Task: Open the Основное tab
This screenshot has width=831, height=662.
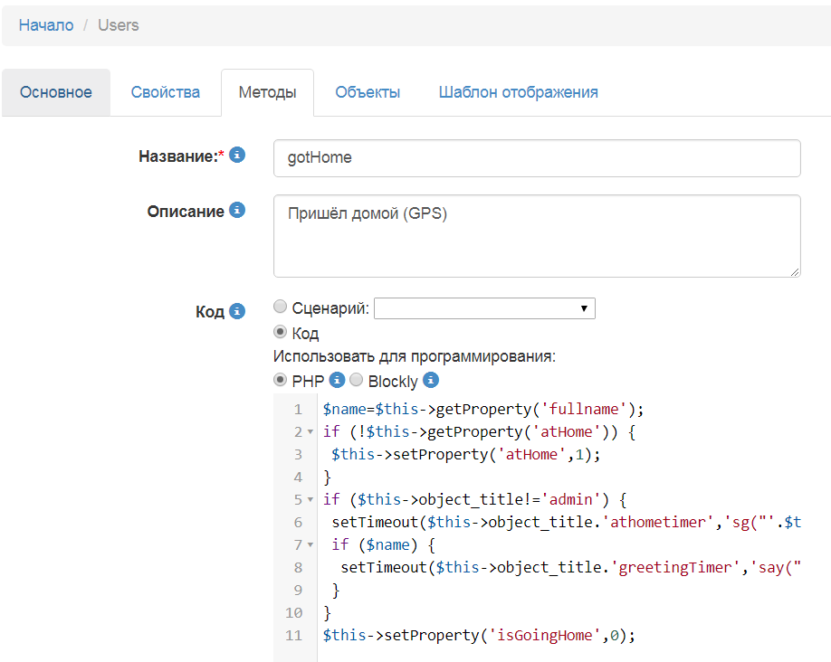Action: (56, 92)
